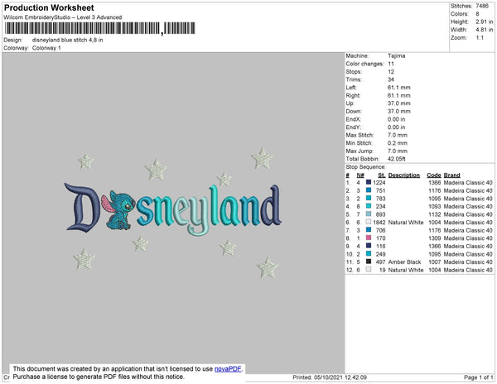The height and width of the screenshot is (384, 497).
Task: Select design name 'disneyland blue stitch 4,8 in'
Action: (68, 41)
